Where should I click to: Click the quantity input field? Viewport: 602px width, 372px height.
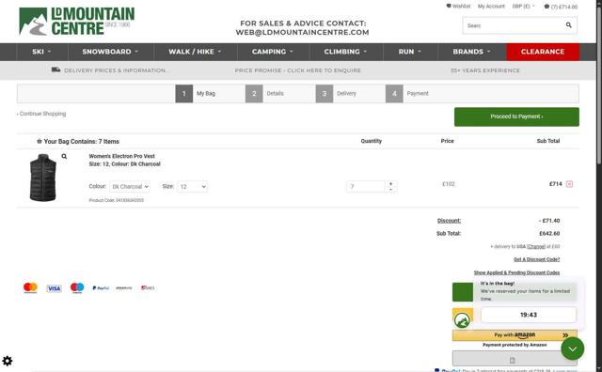tap(366, 186)
